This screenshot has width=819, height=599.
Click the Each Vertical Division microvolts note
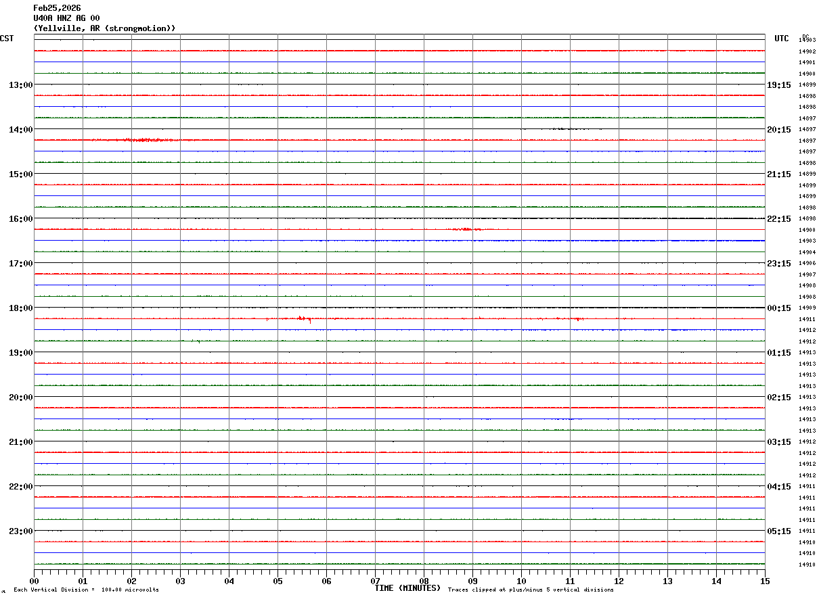coord(86,590)
